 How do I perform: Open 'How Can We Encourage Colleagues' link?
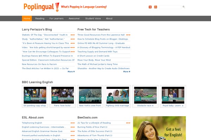46,51
